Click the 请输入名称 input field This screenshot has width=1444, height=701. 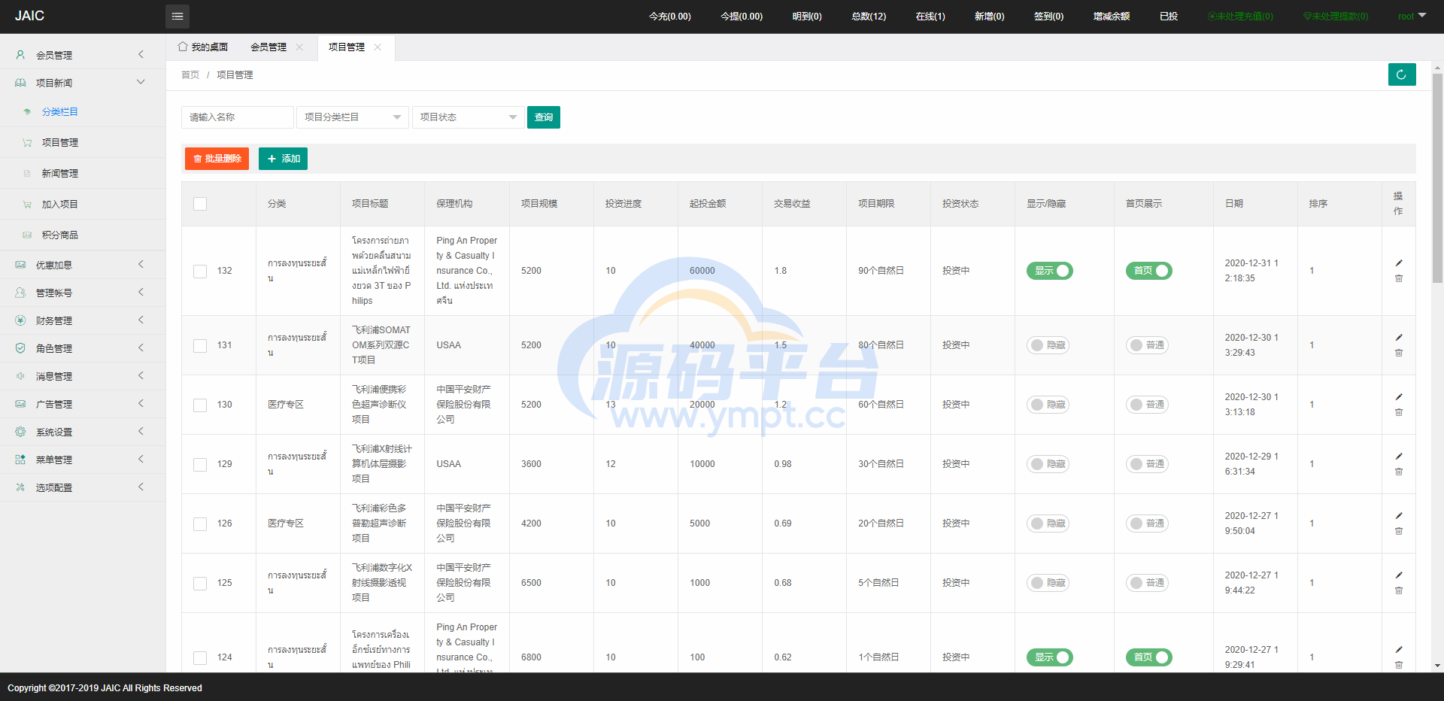pos(238,117)
